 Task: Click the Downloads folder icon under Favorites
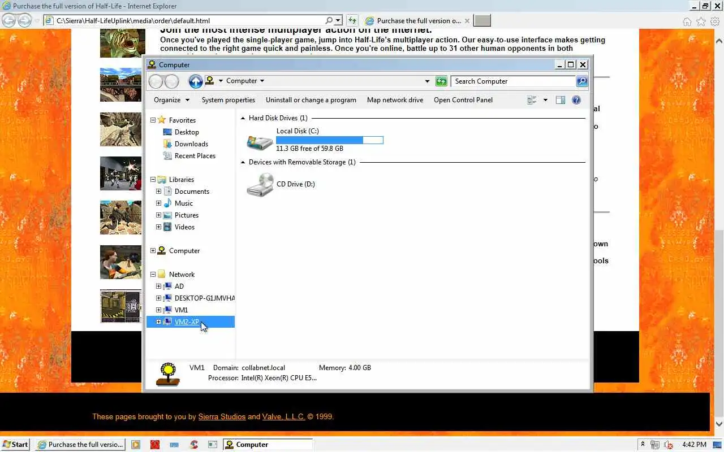click(x=167, y=144)
